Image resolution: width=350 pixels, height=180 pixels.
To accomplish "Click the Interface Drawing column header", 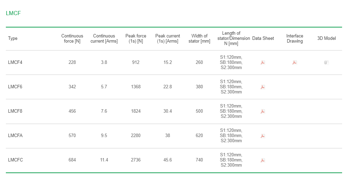I will click(x=295, y=38).
